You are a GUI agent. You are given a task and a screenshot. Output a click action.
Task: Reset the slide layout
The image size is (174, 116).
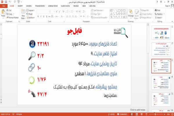(29, 14)
